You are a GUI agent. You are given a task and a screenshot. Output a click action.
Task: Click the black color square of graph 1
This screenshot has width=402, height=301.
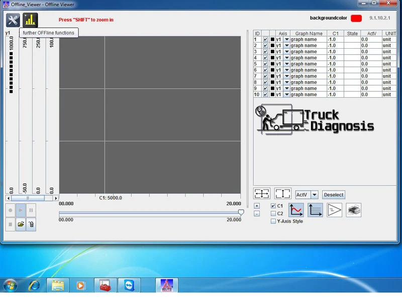(x=272, y=40)
